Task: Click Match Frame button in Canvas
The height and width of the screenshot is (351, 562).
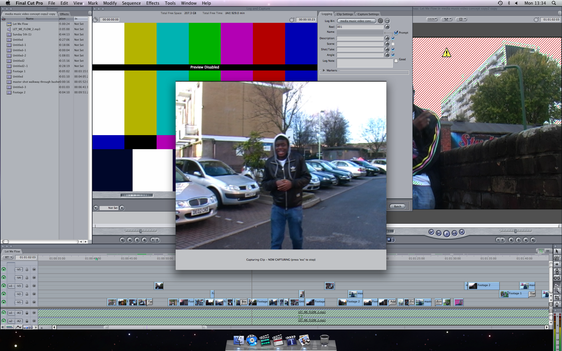Action: tap(533, 240)
